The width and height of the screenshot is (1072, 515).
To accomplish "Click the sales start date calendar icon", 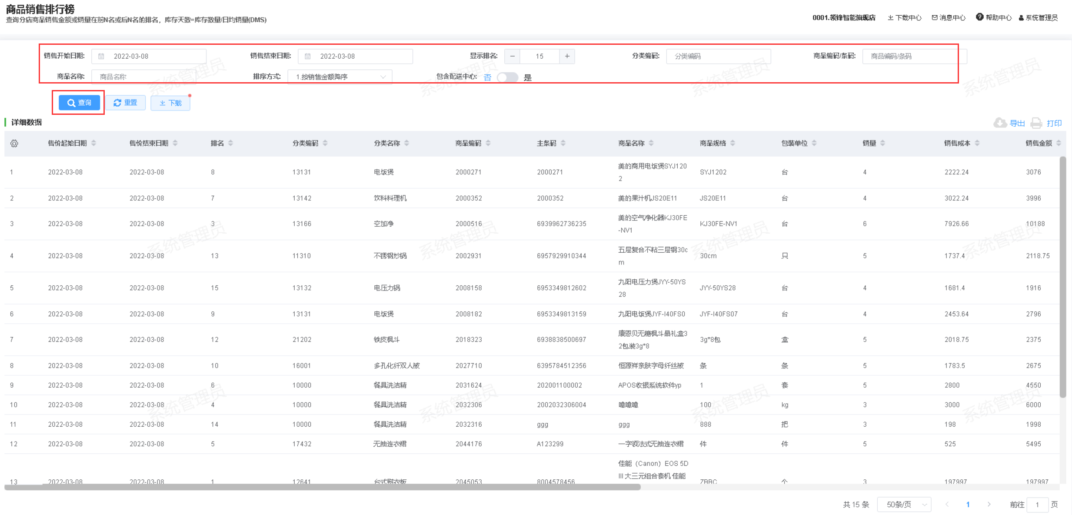I will coord(101,56).
